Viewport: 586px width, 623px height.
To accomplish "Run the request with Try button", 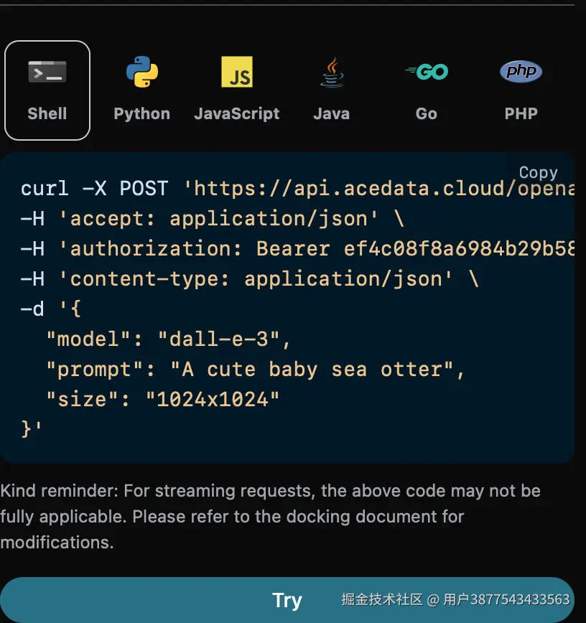I will (287, 599).
